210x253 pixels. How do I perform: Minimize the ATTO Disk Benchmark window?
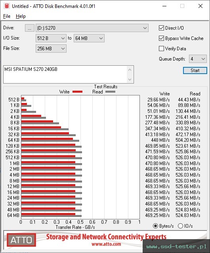[164, 6]
